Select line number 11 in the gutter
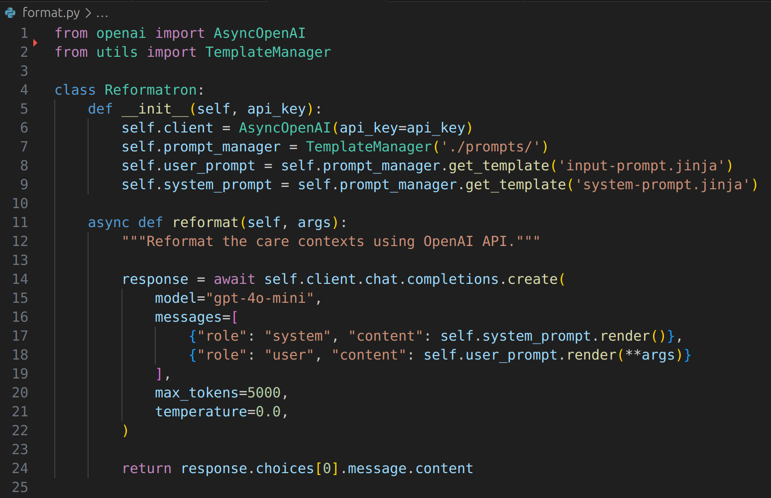The height and width of the screenshot is (498, 771). tap(20, 223)
